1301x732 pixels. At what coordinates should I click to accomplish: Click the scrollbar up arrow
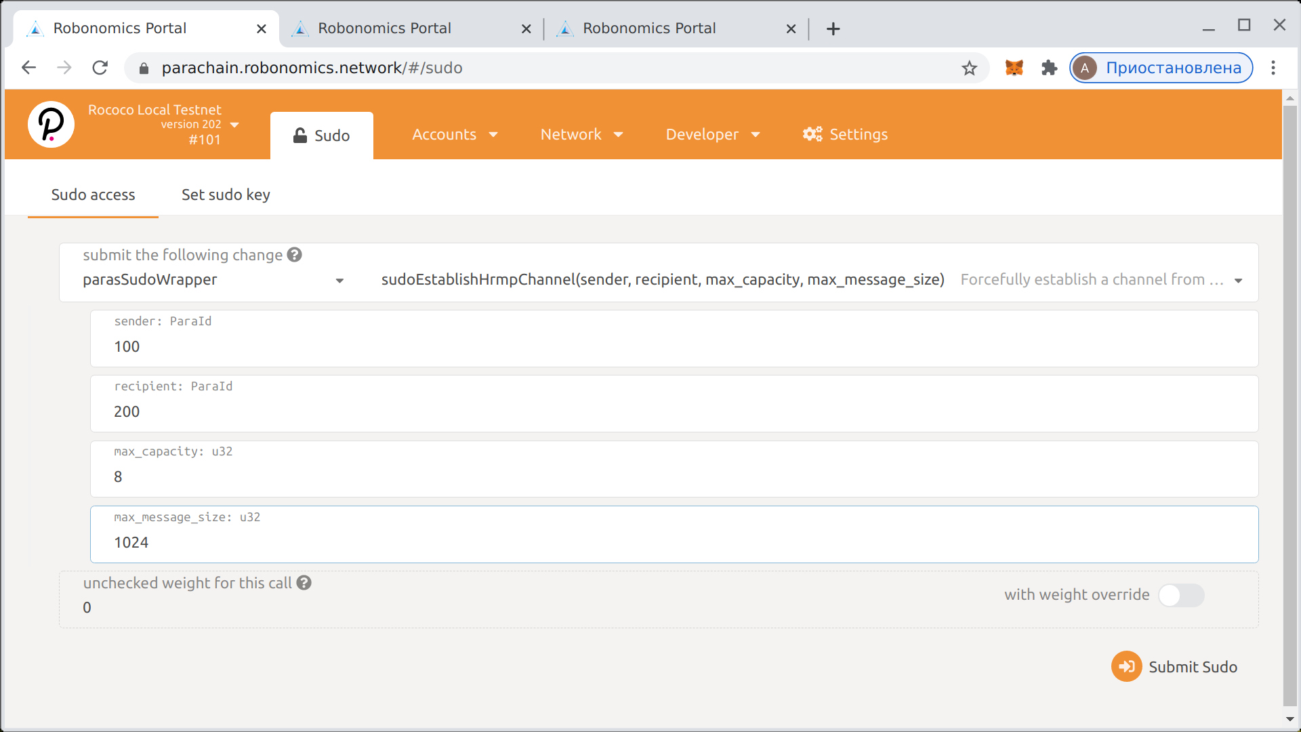(x=1289, y=98)
